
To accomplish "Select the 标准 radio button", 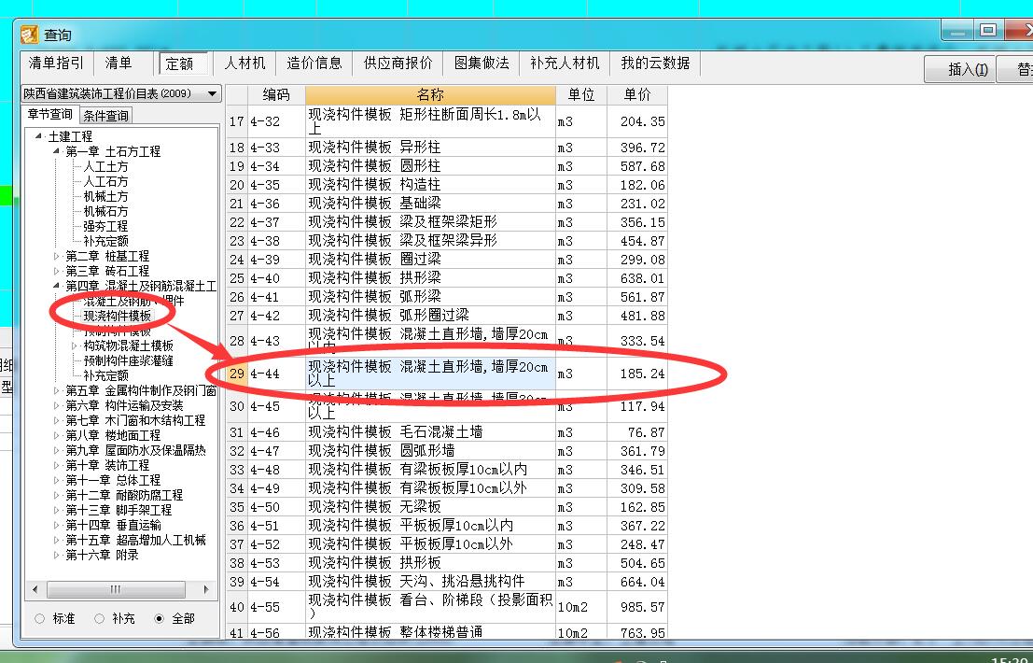I will tap(40, 618).
